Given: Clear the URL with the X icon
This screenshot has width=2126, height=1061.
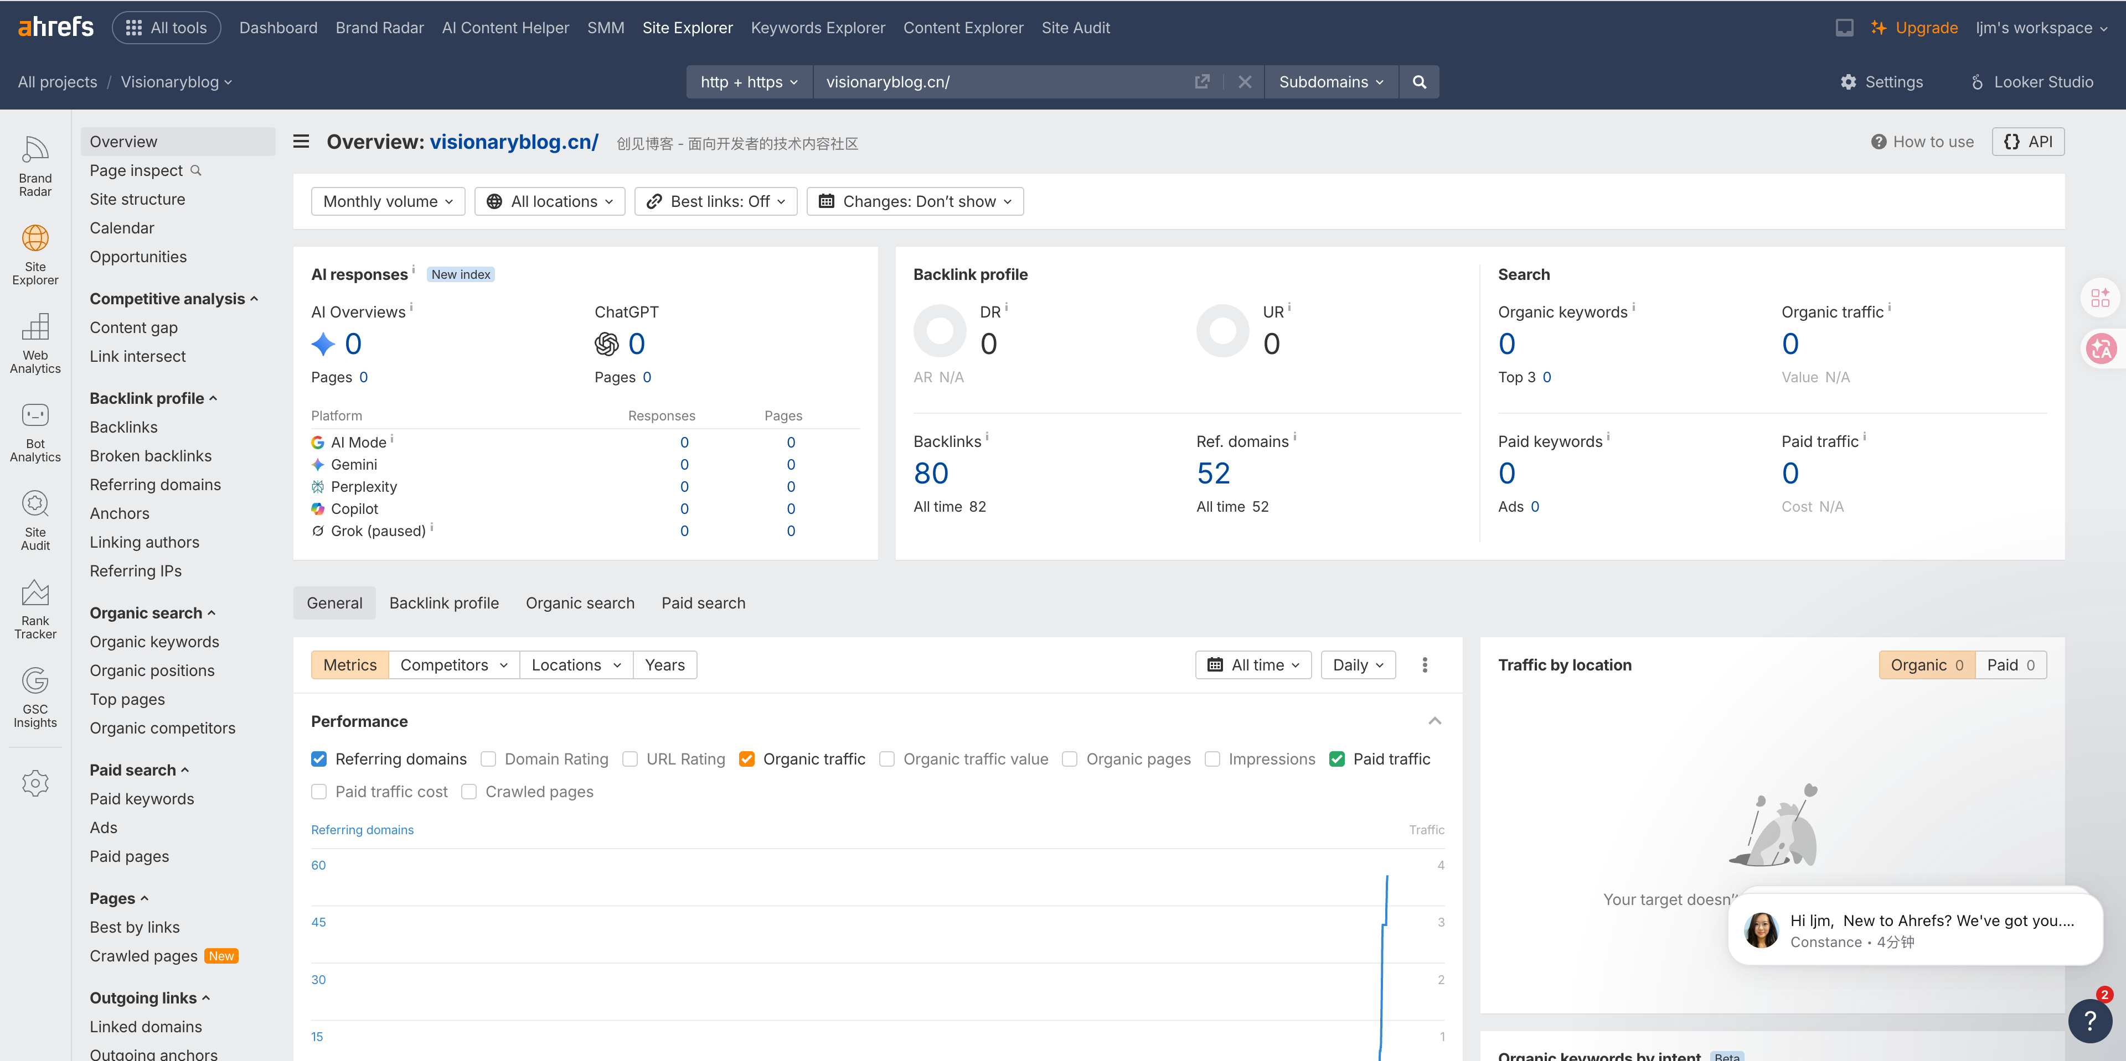Looking at the screenshot, I should [1245, 82].
